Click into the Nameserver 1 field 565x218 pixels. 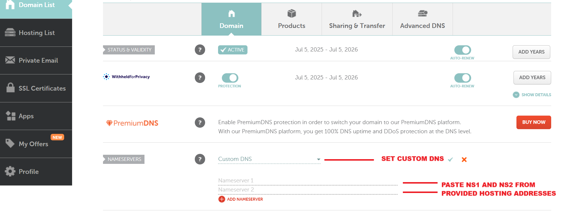pyautogui.click(x=308, y=181)
